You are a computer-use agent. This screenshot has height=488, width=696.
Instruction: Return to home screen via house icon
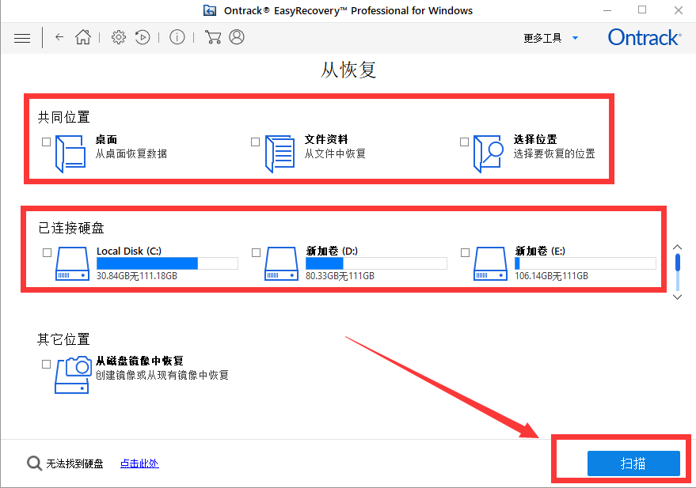[83, 37]
